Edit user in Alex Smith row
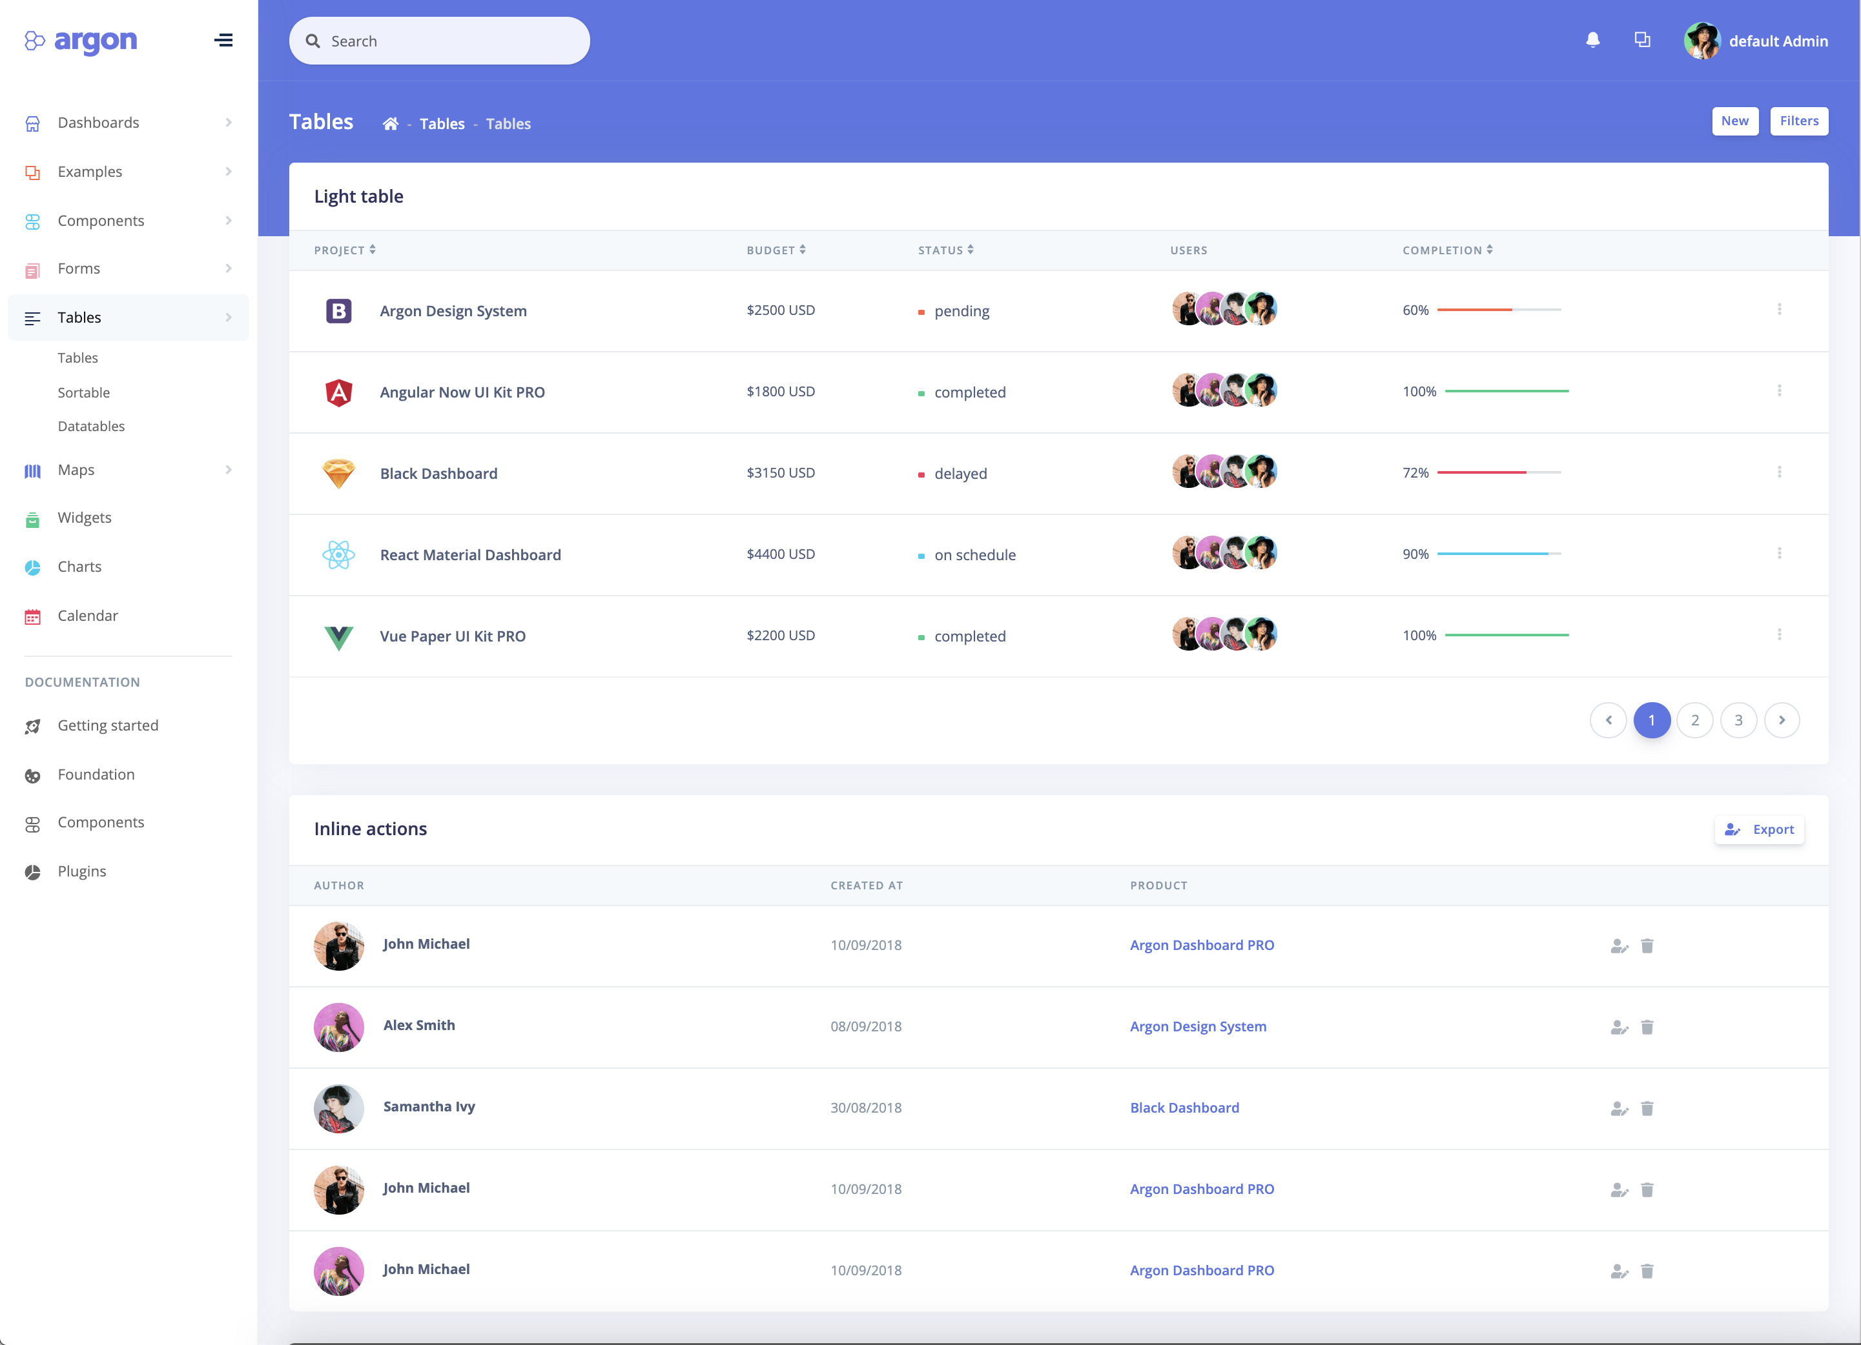1861x1345 pixels. click(1619, 1027)
